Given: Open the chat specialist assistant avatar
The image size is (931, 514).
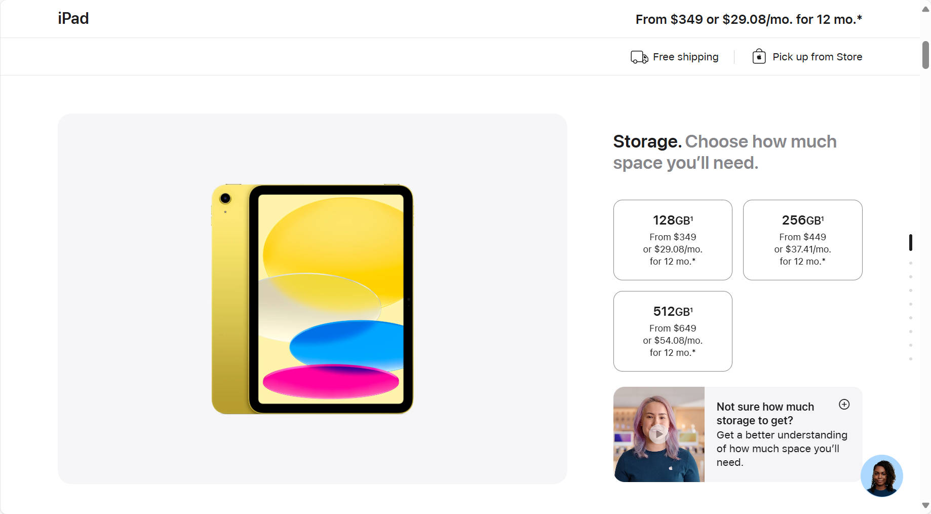Looking at the screenshot, I should pyautogui.click(x=881, y=476).
